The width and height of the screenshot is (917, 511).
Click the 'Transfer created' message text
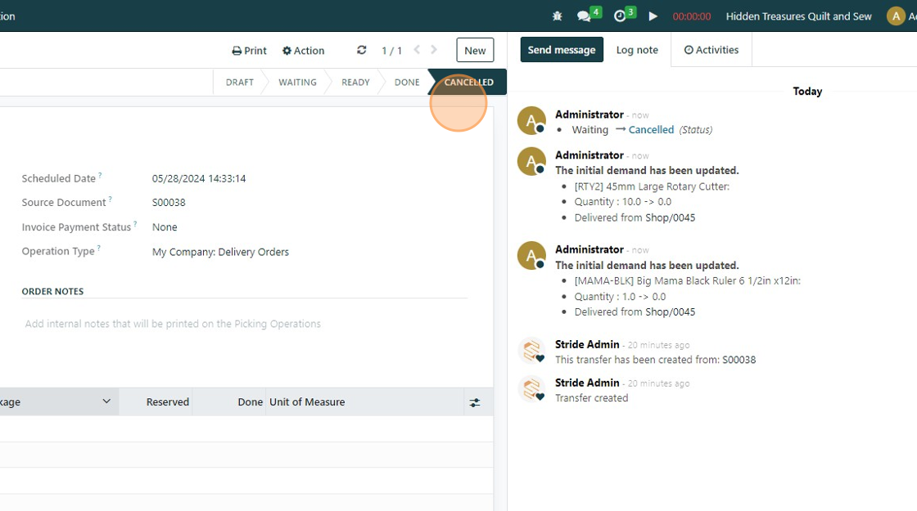(x=591, y=398)
